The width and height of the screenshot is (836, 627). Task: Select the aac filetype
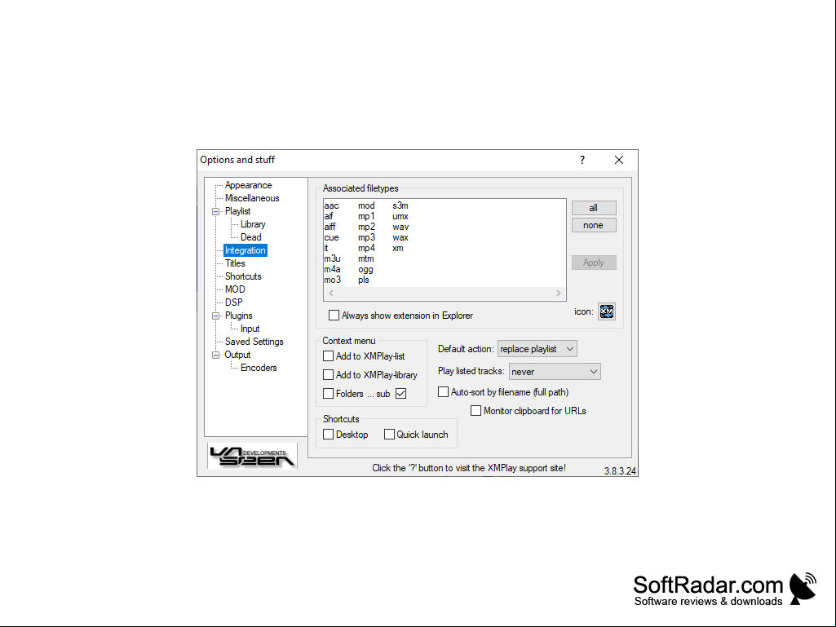(332, 205)
